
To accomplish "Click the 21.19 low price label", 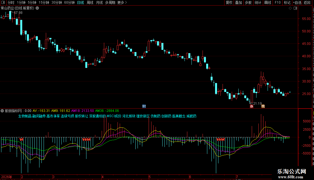I will [258, 104].
